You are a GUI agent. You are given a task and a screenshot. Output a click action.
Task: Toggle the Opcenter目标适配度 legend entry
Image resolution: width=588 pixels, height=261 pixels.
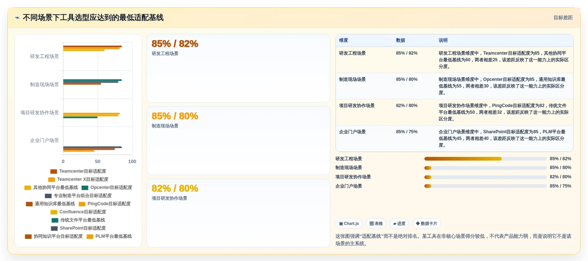click(x=107, y=188)
